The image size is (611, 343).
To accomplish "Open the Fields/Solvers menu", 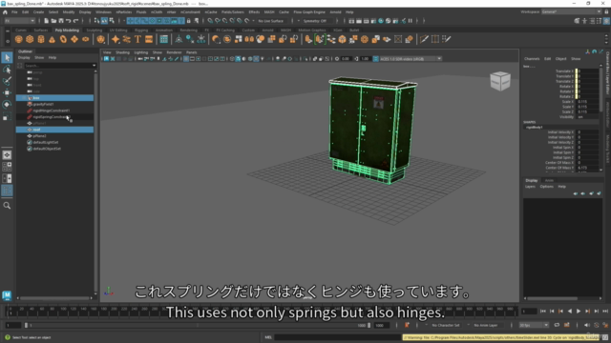I will coord(233,12).
